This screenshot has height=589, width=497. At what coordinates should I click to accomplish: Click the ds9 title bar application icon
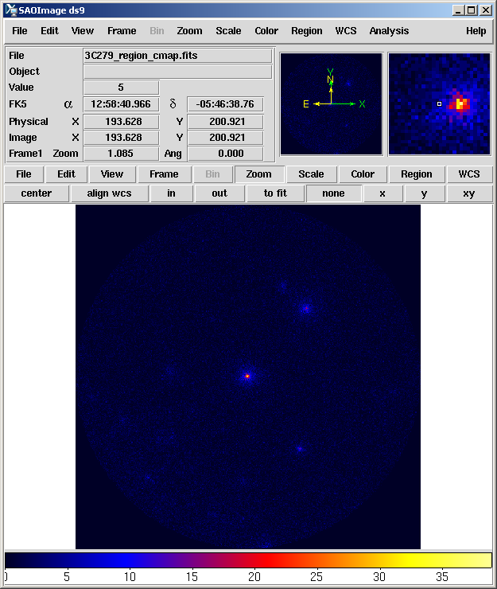[11, 10]
